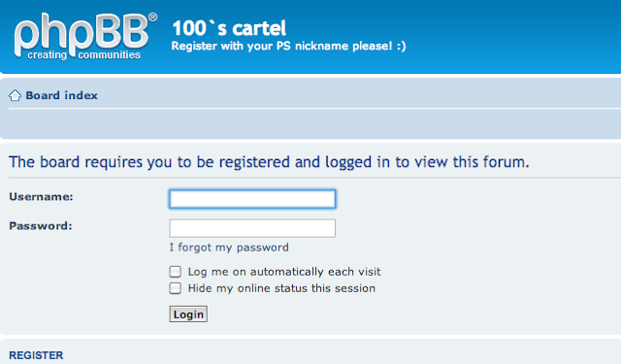This screenshot has width=621, height=364.
Task: Open the Board index link
Action: tap(61, 95)
